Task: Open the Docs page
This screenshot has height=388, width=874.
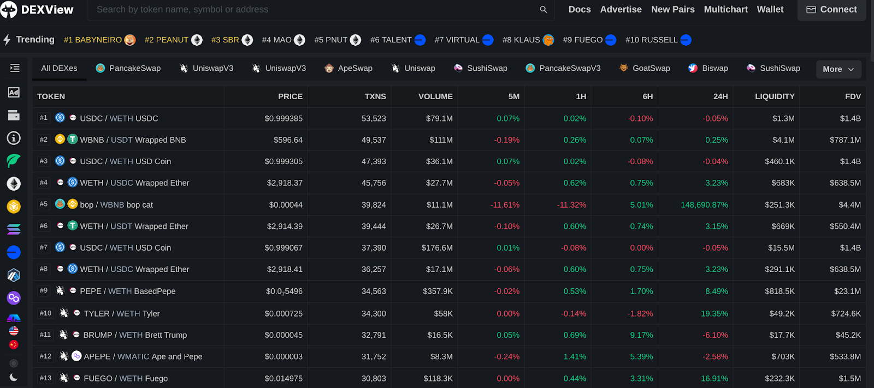Action: (580, 9)
